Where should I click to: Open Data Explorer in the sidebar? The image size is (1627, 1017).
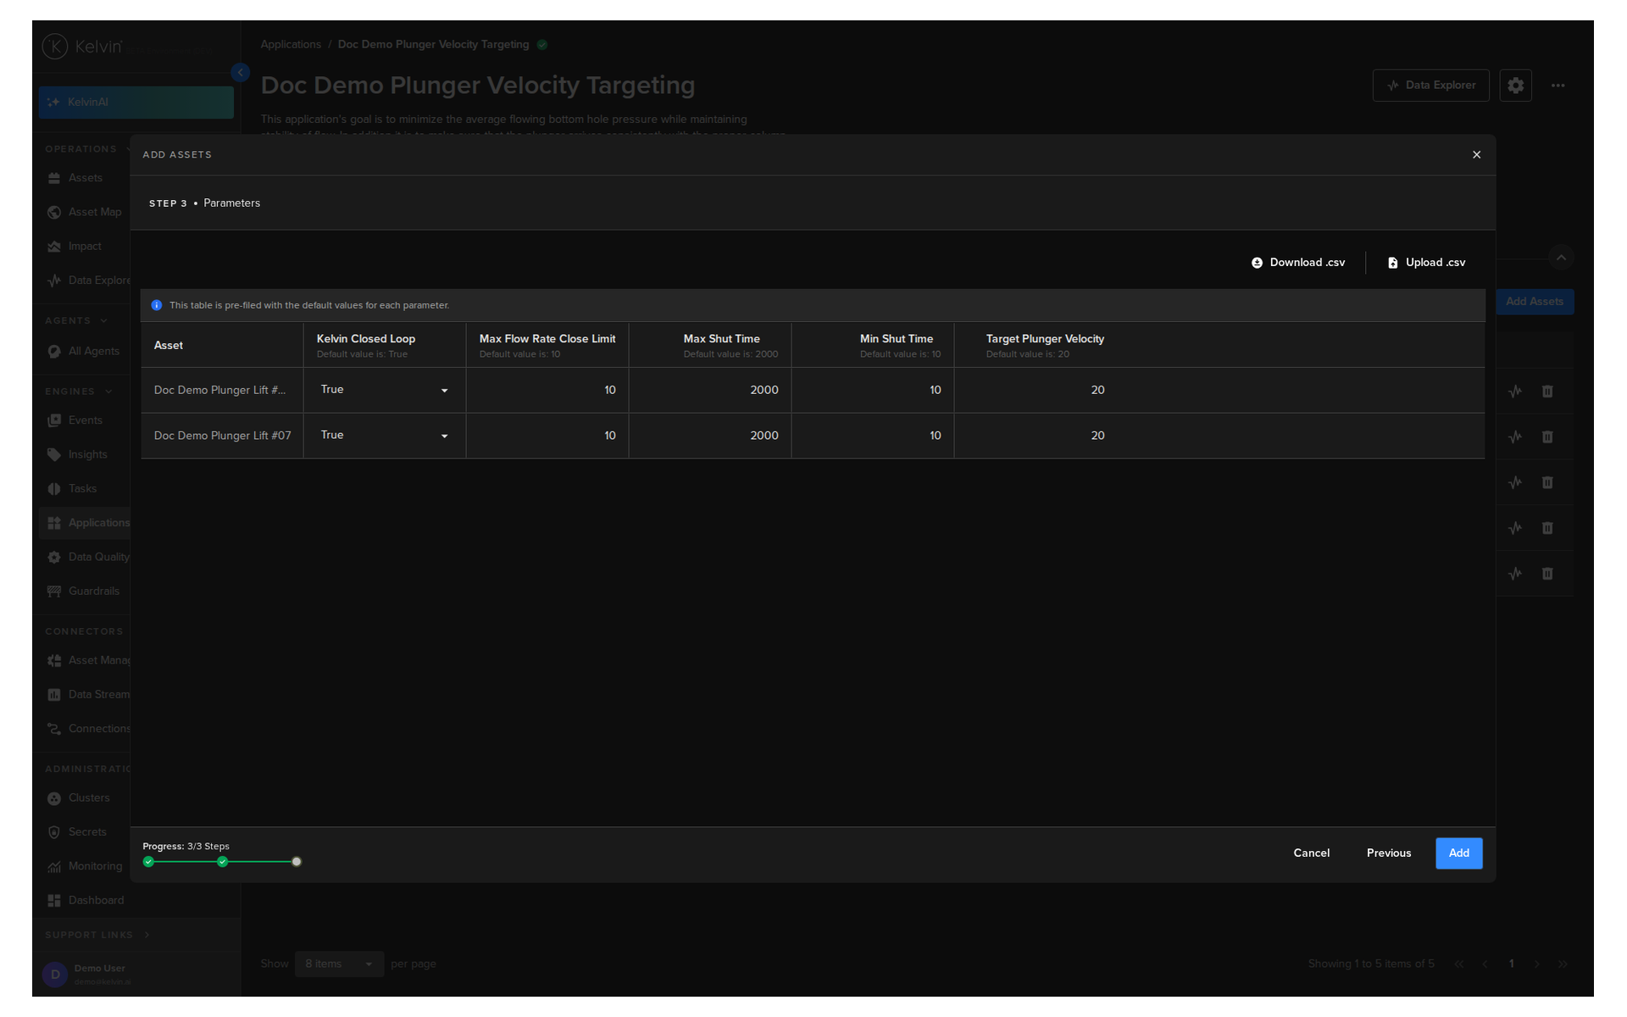85,281
